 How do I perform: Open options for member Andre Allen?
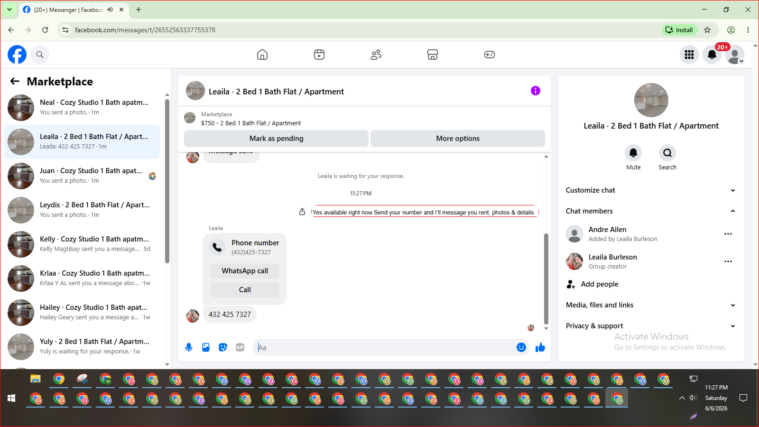point(728,234)
